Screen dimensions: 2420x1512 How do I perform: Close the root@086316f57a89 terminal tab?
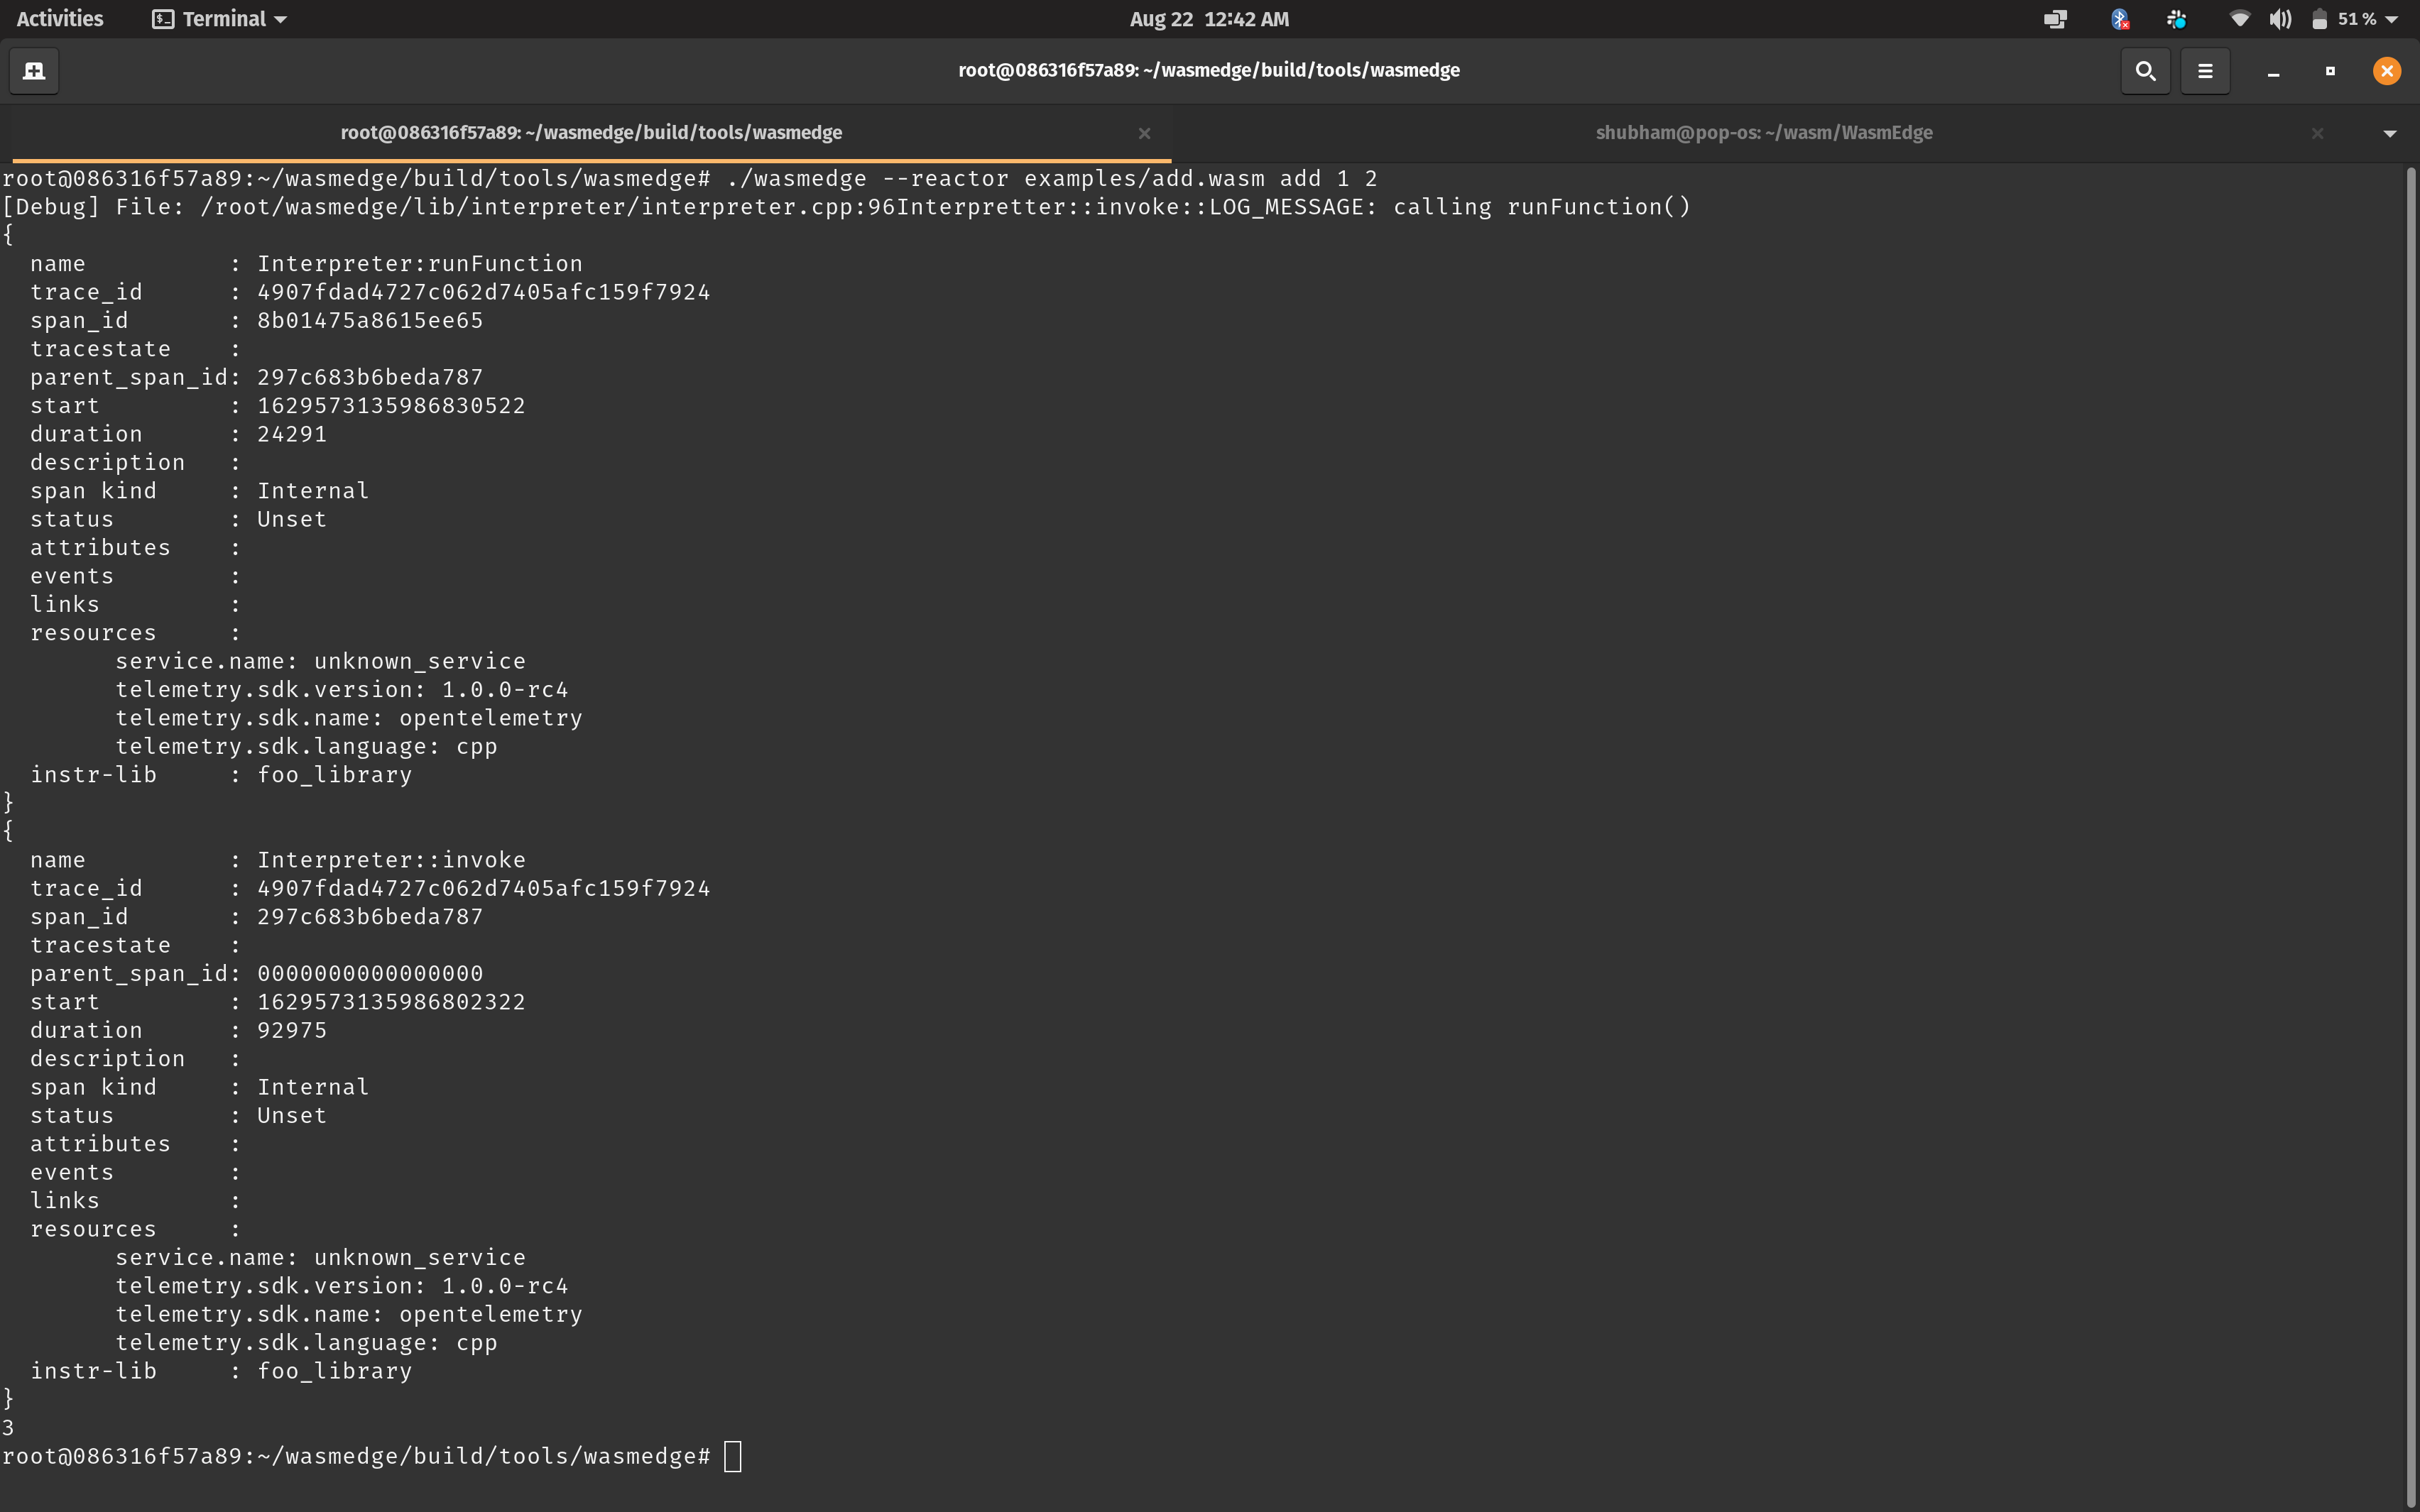pos(1144,132)
